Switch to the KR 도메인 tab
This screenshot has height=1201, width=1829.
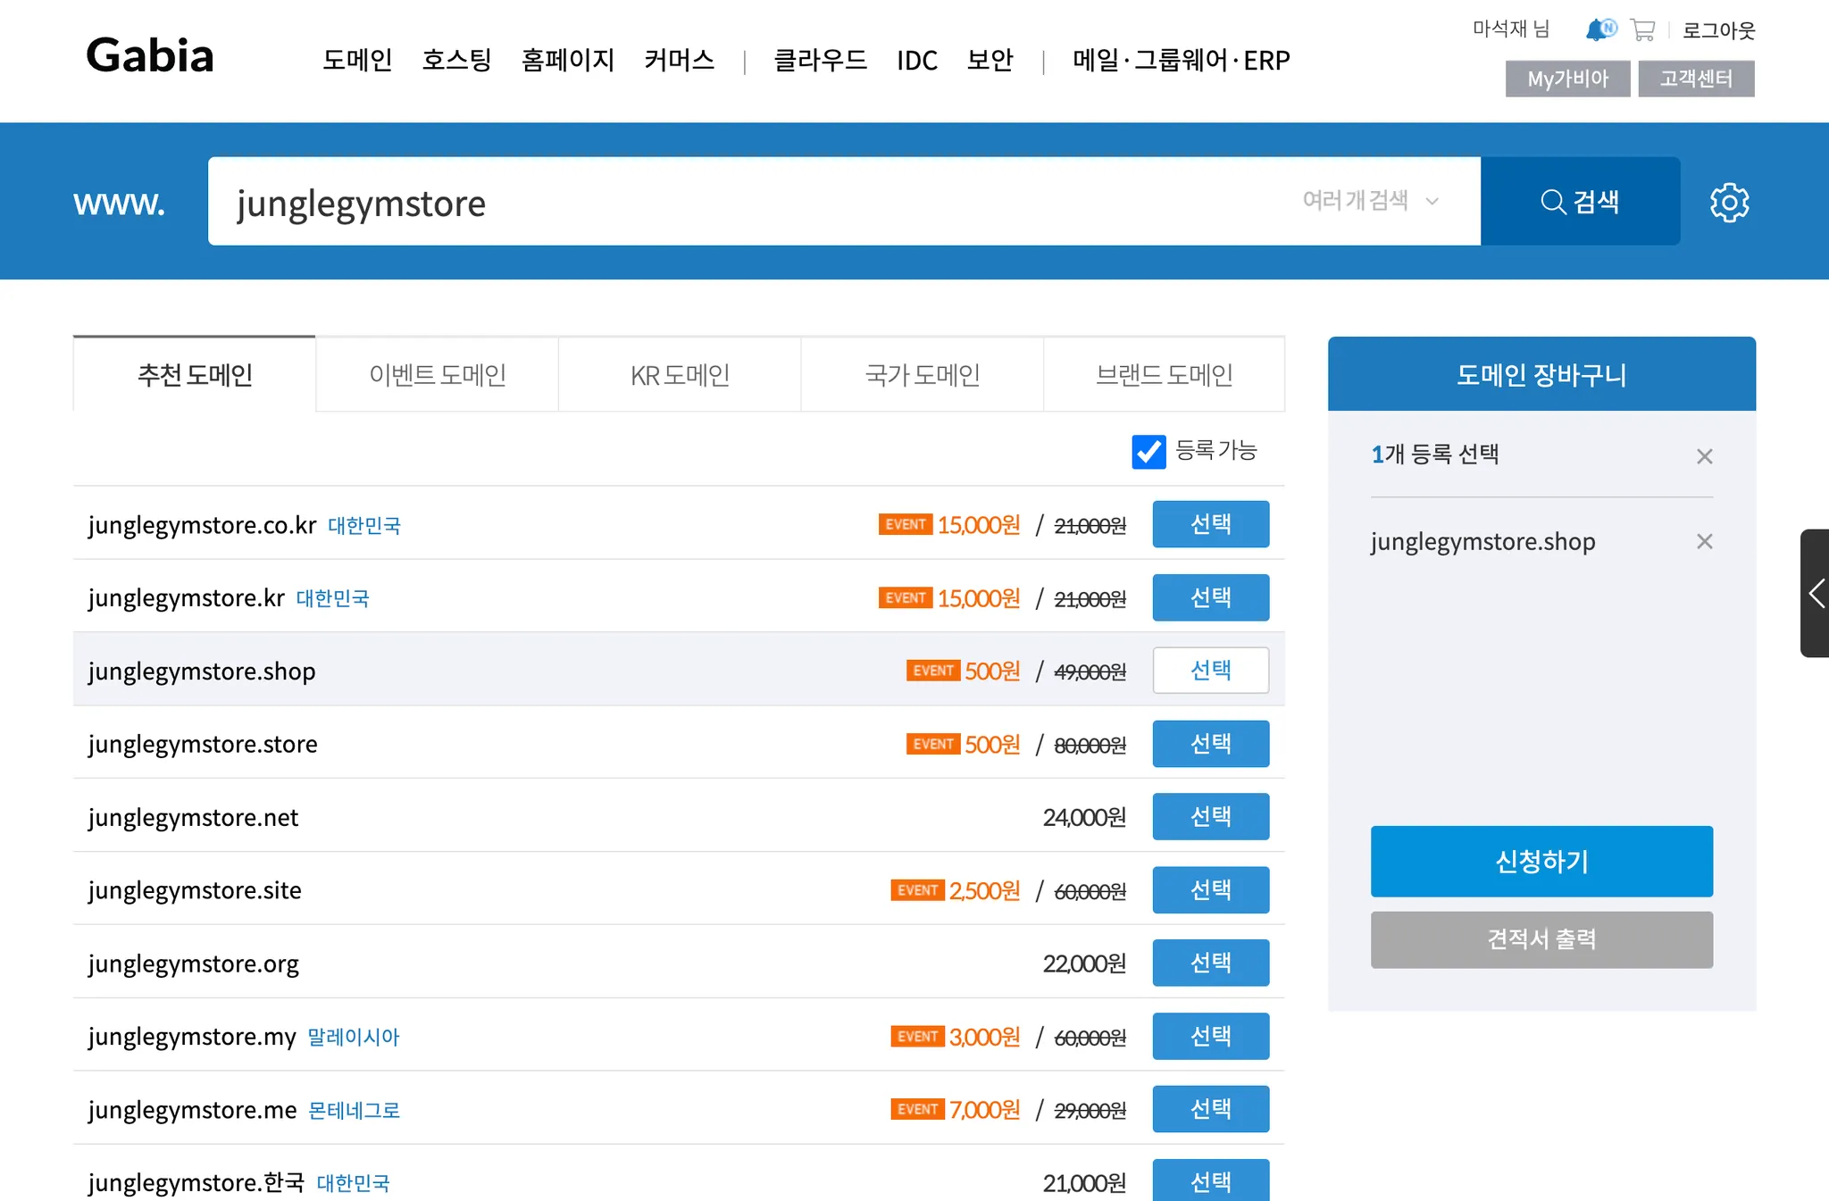(680, 375)
